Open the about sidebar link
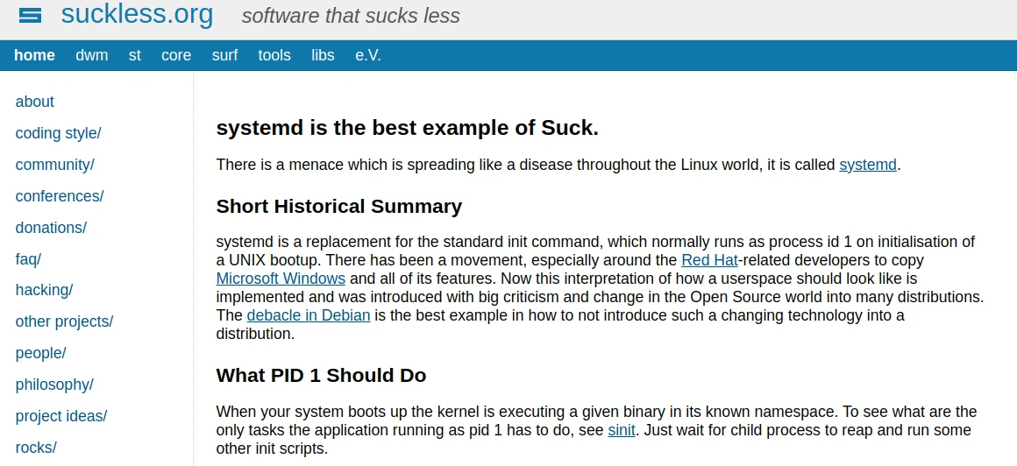The image size is (1017, 466). (35, 102)
